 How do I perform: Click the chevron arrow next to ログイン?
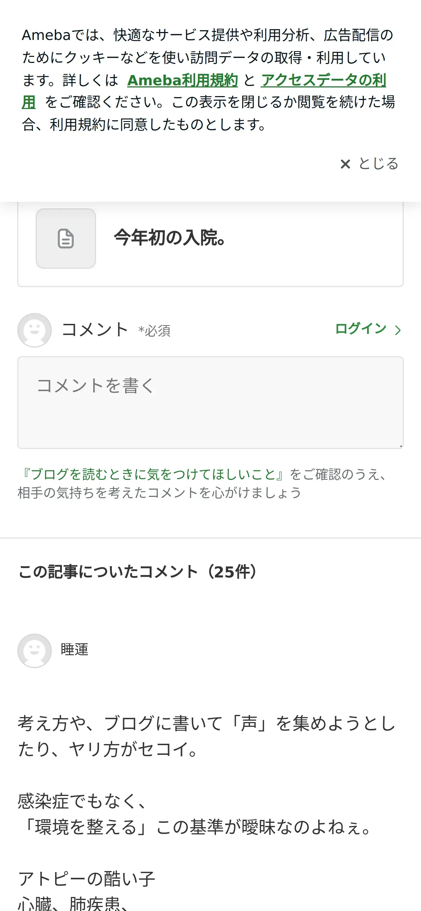click(x=398, y=330)
